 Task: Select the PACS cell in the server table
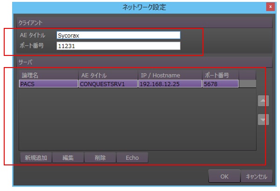49,84
